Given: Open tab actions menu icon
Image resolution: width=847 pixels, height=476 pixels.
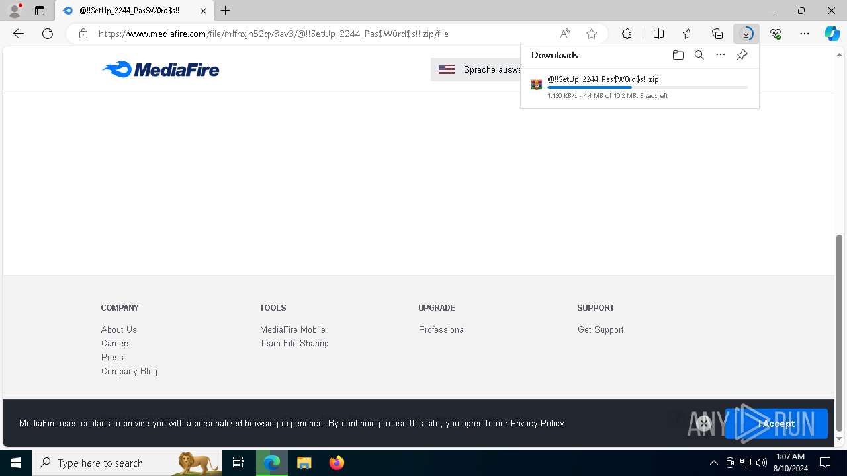Looking at the screenshot, I should click(x=40, y=11).
